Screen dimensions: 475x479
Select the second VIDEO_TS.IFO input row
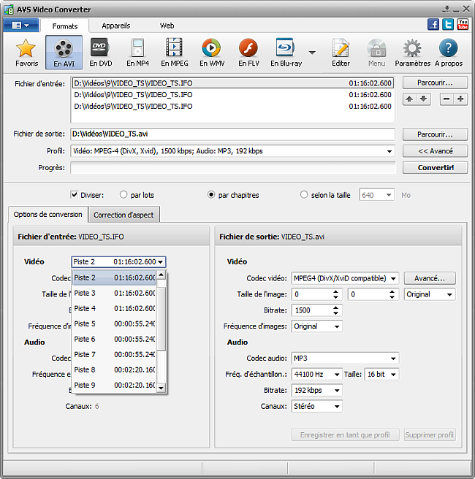click(x=232, y=95)
